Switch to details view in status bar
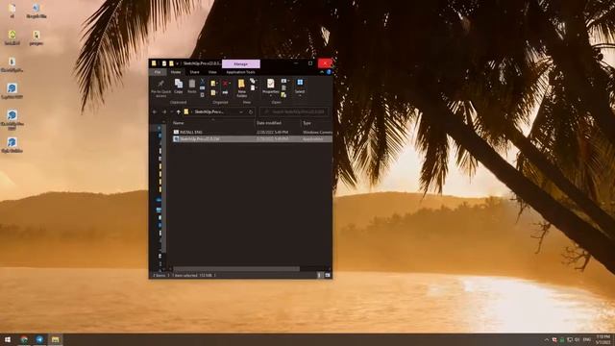The image size is (615, 346). click(319, 276)
